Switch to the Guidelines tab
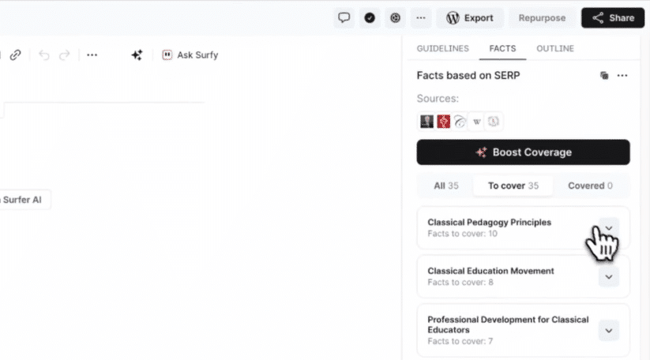Image resolution: width=650 pixels, height=360 pixels. pyautogui.click(x=442, y=49)
